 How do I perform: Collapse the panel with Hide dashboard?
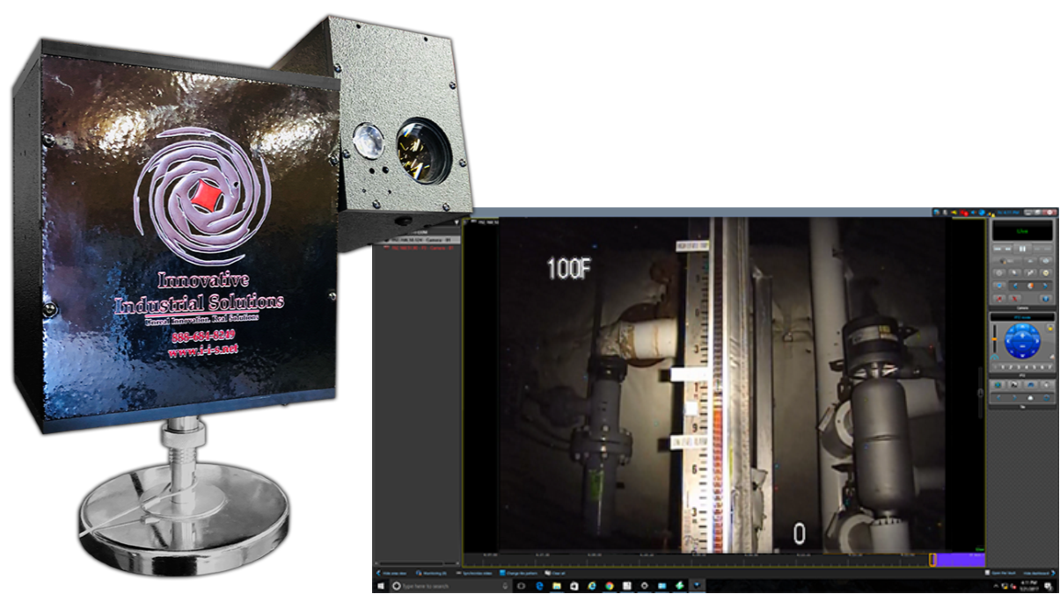(1038, 573)
